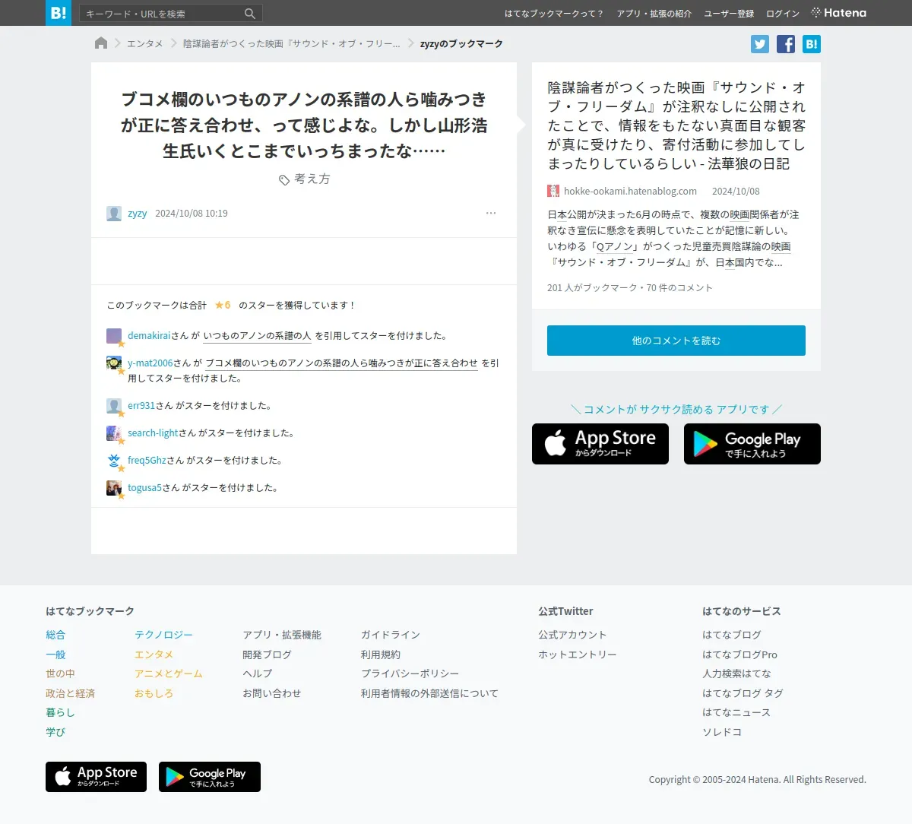Viewport: 912px width, 824px height.
Task: Open the three-dot menu on zyzy's bookmark
Action: (x=491, y=213)
